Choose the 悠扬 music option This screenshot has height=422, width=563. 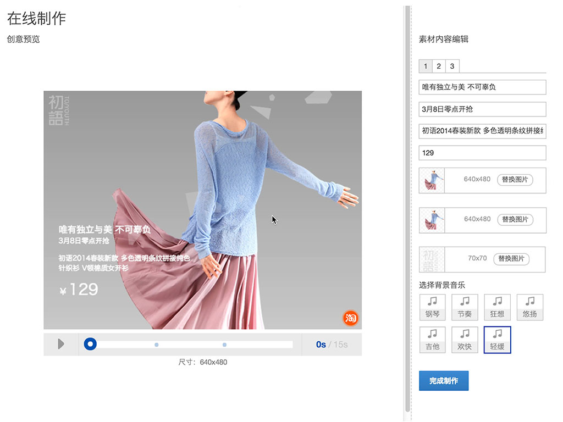point(529,307)
